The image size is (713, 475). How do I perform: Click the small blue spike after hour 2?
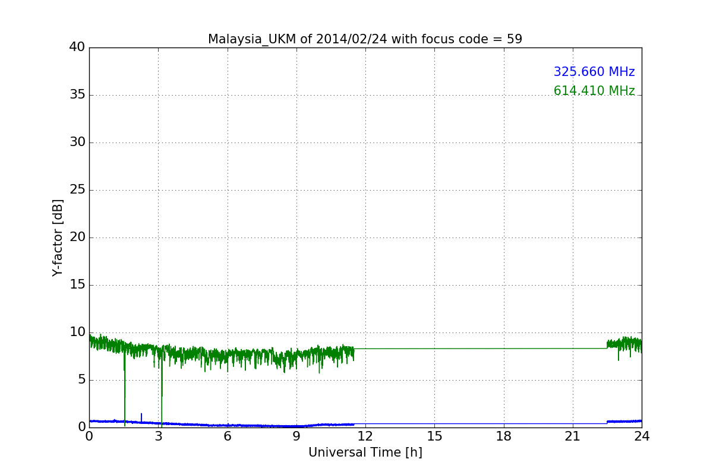tap(141, 417)
